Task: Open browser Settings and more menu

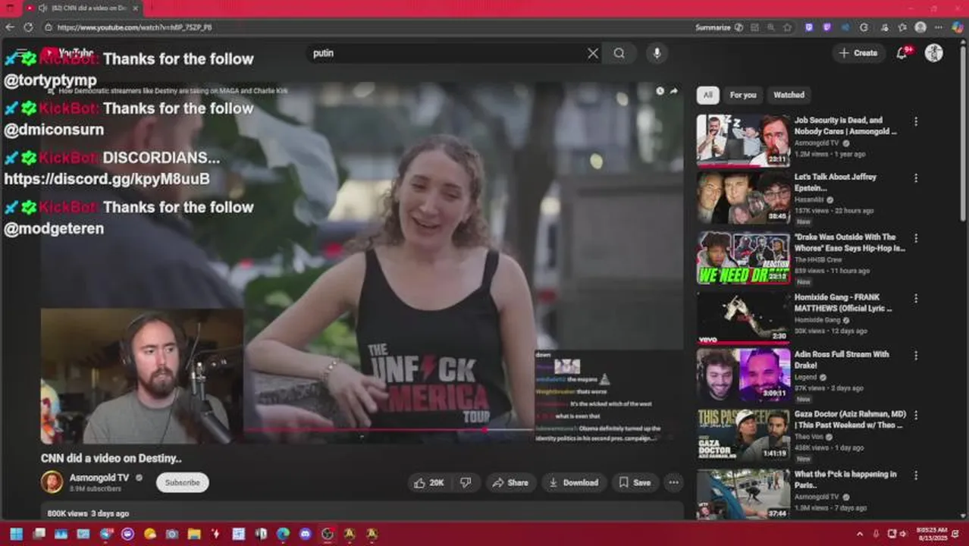Action: 939,27
